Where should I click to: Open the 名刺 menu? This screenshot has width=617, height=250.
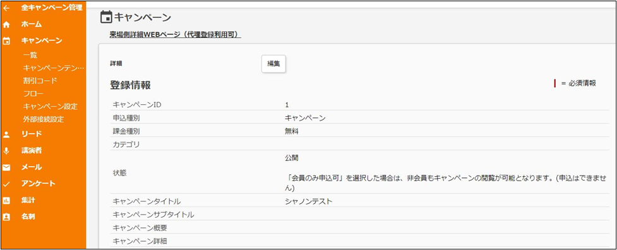point(28,217)
